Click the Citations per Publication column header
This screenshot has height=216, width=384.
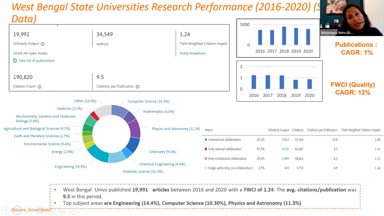tap(322, 130)
